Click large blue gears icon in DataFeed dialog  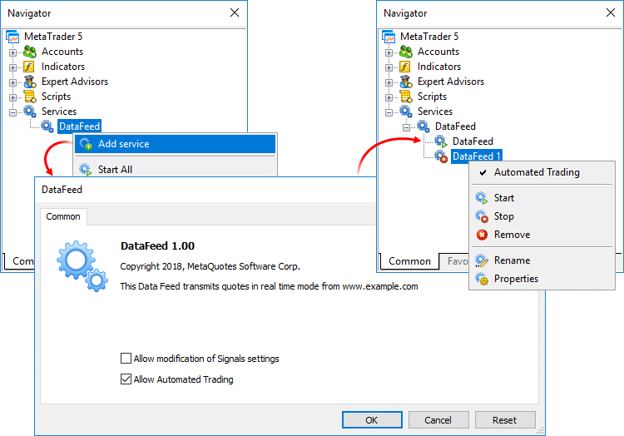[82, 265]
